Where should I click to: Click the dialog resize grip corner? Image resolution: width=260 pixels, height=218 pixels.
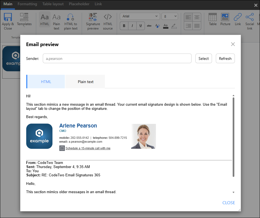point(239,210)
